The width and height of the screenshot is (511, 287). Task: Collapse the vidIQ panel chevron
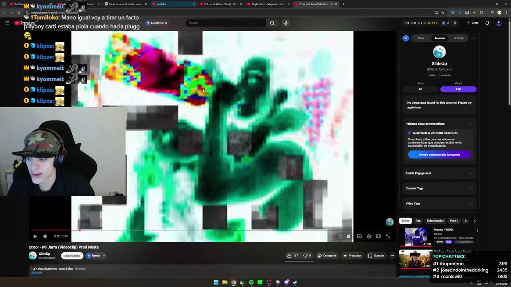tap(473, 38)
